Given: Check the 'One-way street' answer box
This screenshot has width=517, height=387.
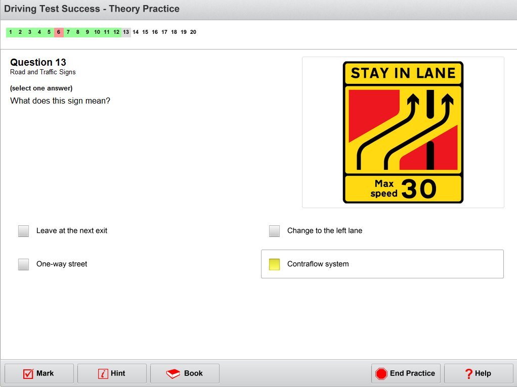Looking at the screenshot, I should (24, 264).
